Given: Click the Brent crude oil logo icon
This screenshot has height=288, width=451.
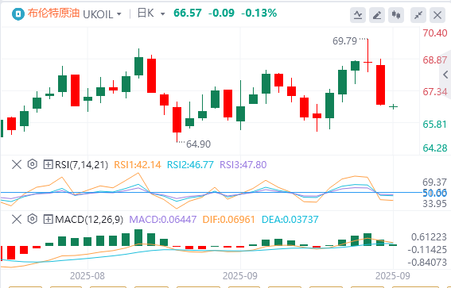Looking at the screenshot, I should tap(18, 13).
